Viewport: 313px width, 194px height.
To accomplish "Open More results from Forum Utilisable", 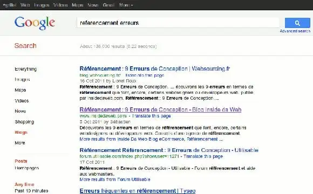I will coord(115,179).
